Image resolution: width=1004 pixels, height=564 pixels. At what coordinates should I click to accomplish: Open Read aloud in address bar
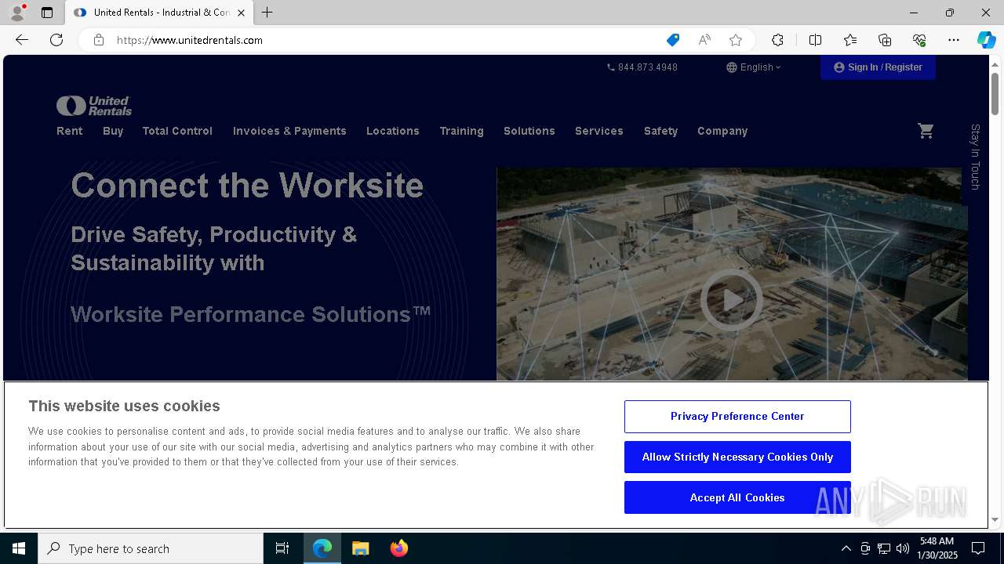click(704, 40)
